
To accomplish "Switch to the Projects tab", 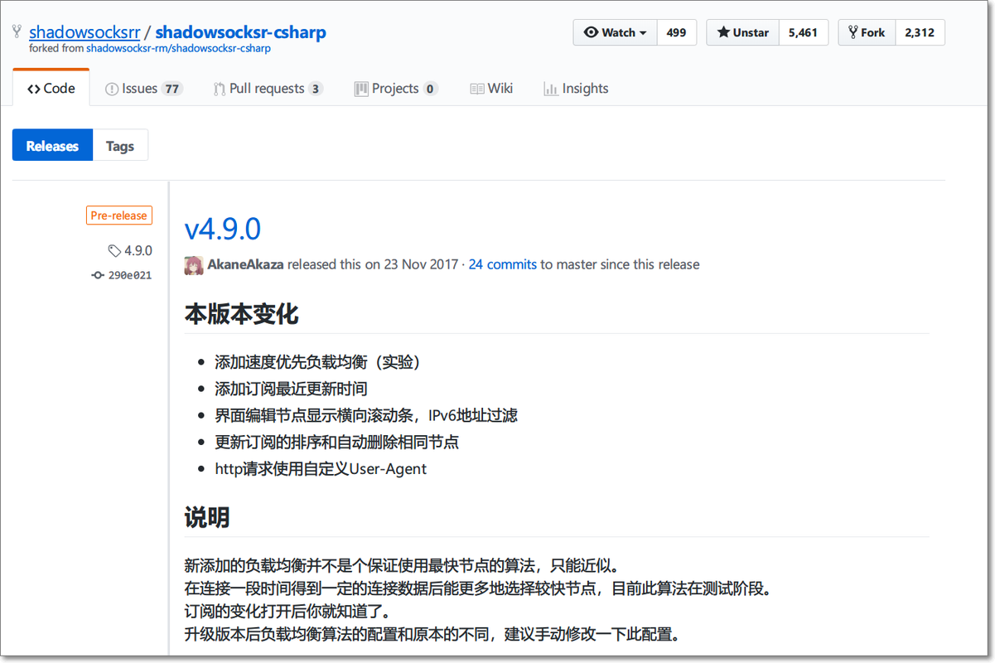I will (396, 89).
